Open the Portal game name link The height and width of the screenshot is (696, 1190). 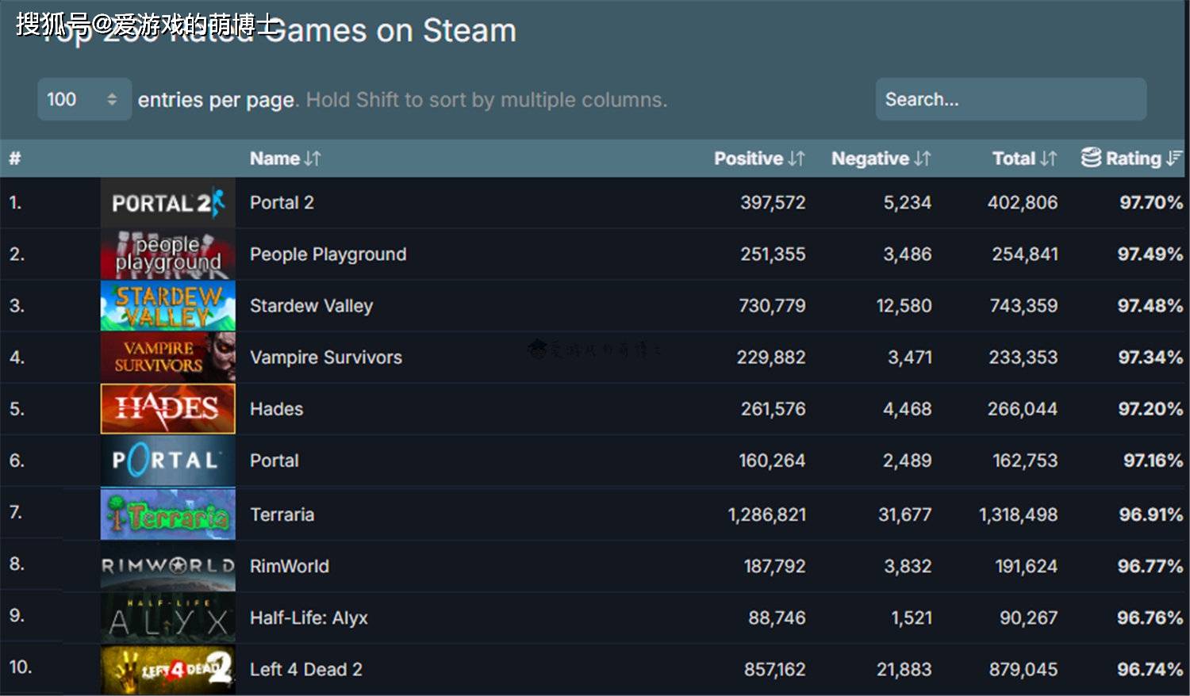point(274,461)
